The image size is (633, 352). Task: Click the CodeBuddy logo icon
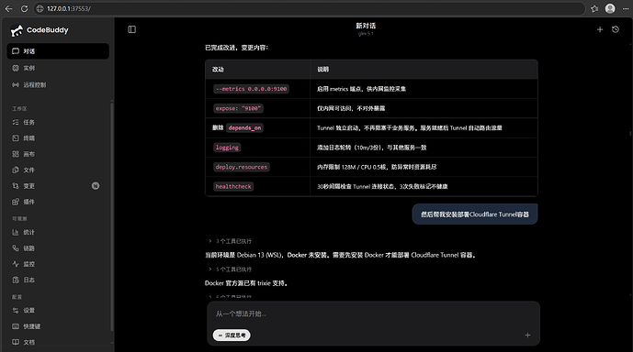[x=17, y=30]
